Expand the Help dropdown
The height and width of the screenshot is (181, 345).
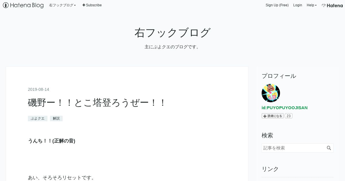pyautogui.click(x=312, y=5)
